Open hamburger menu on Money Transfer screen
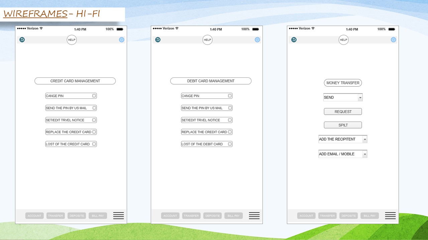 pos(390,216)
